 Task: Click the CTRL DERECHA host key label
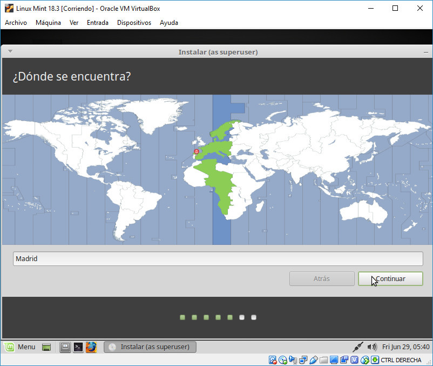coord(401,360)
